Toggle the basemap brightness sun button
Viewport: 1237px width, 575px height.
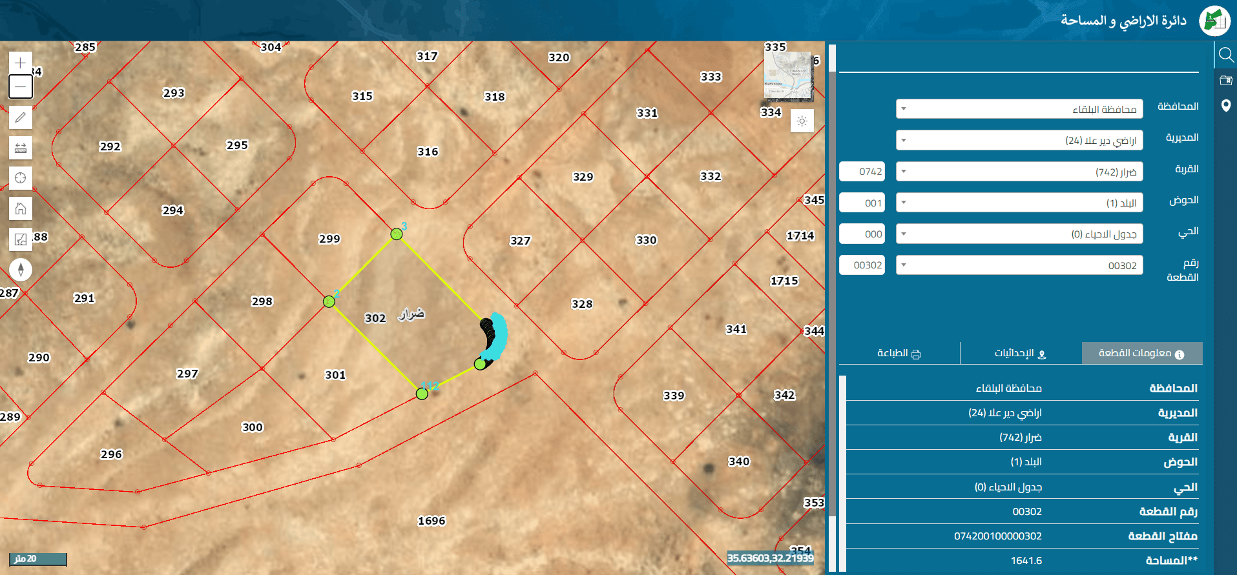click(802, 121)
